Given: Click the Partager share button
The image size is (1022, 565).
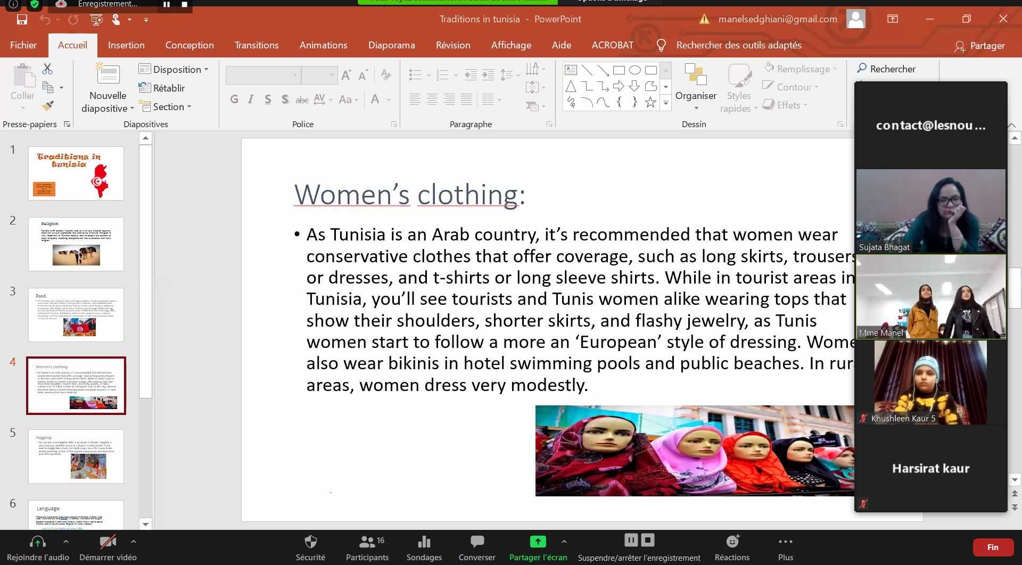Looking at the screenshot, I should tap(979, 46).
